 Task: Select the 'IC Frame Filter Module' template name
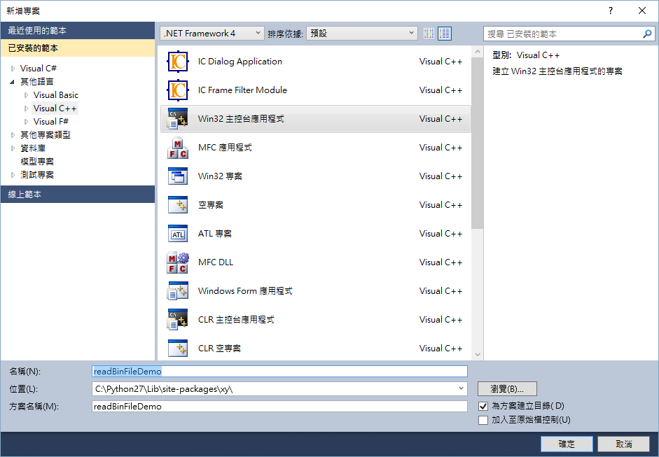(x=242, y=90)
